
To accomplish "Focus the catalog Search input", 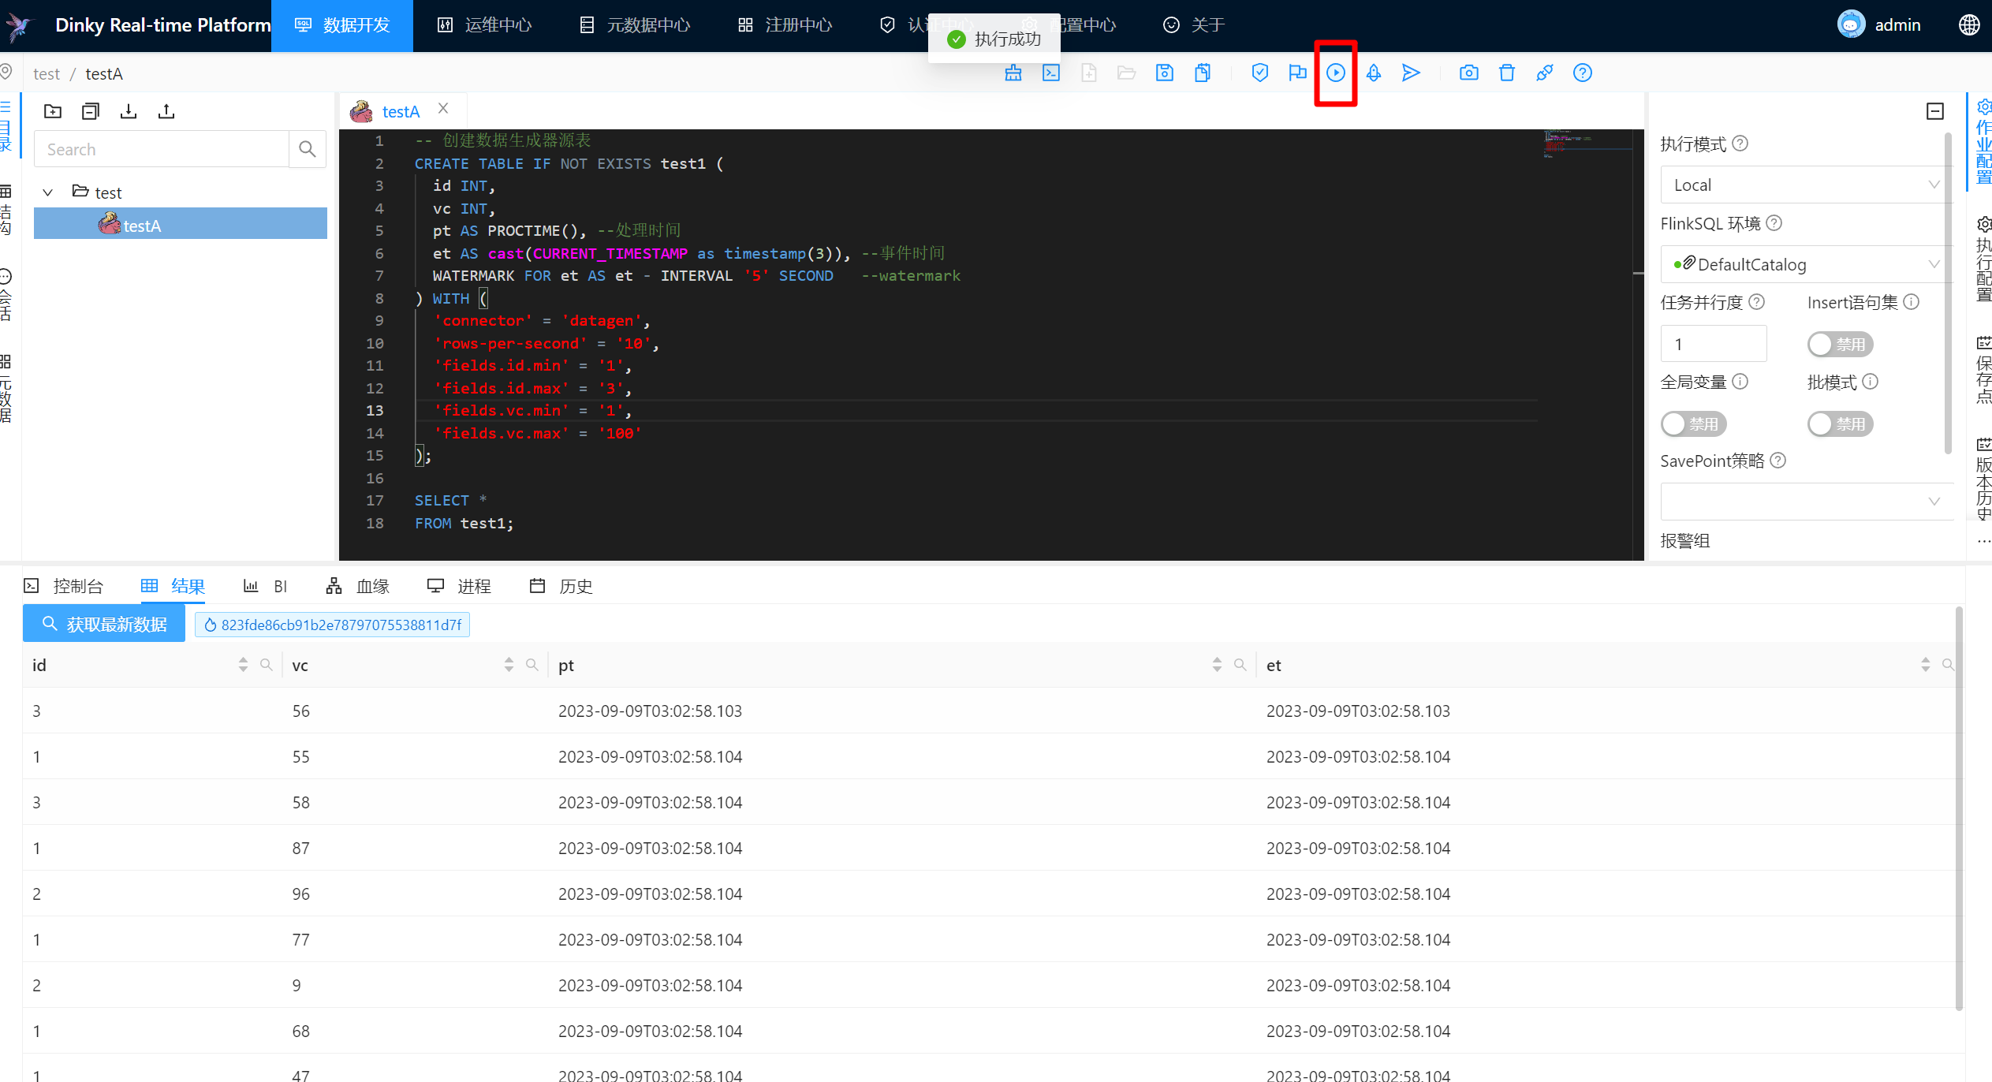I will [x=162, y=149].
